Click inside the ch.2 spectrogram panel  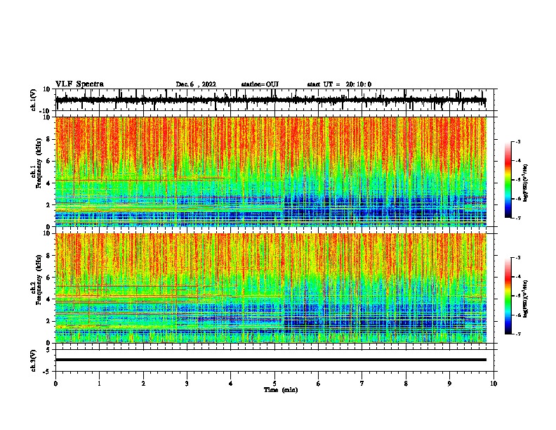pos(270,288)
